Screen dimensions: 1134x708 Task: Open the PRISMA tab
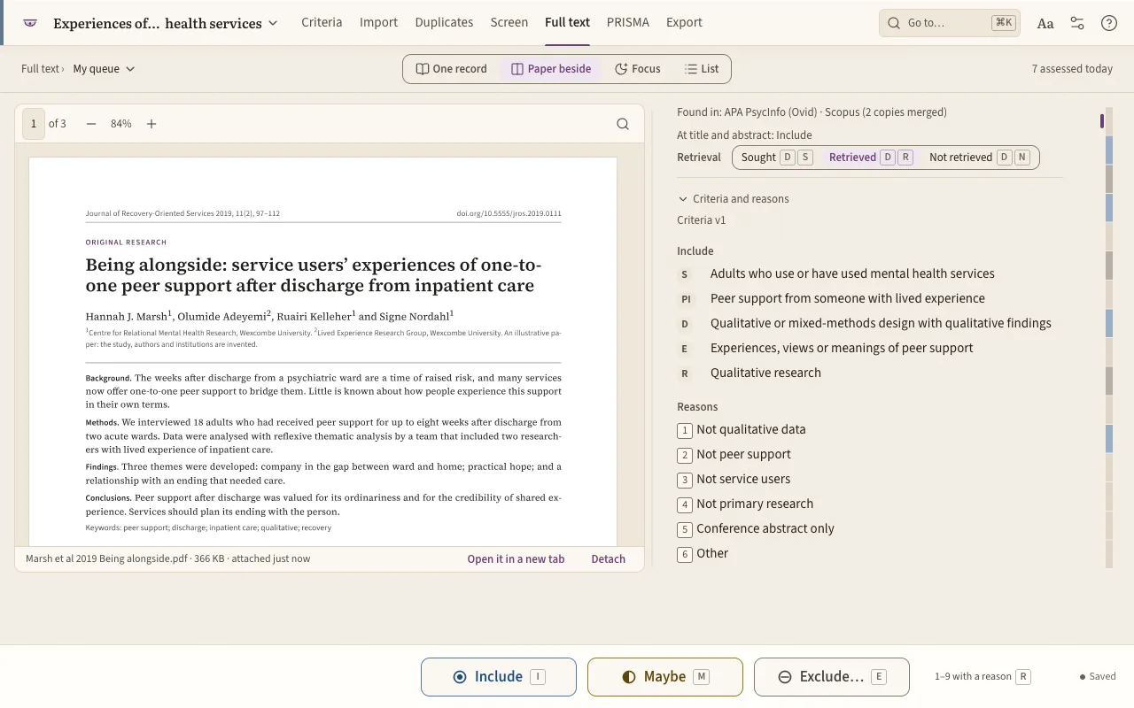click(x=628, y=22)
